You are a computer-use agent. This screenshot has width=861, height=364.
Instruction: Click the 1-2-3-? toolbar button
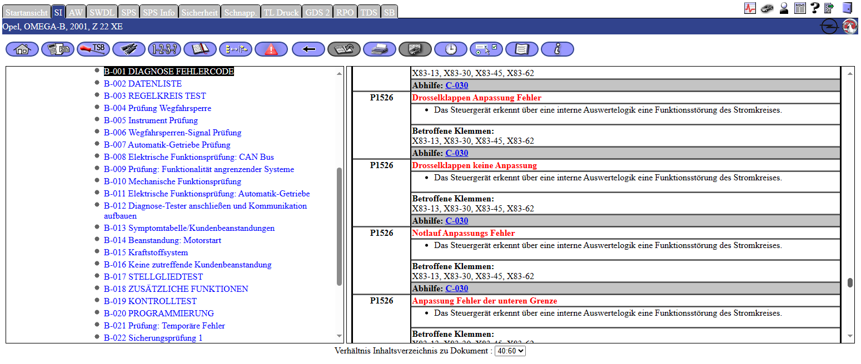165,49
